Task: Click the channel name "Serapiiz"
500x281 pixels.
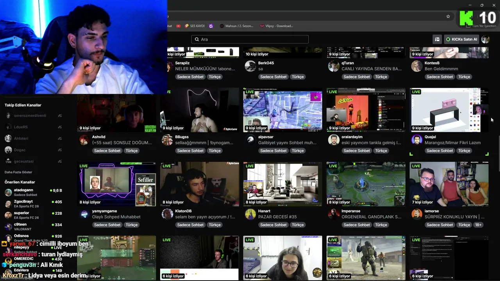Action: tap(182, 63)
